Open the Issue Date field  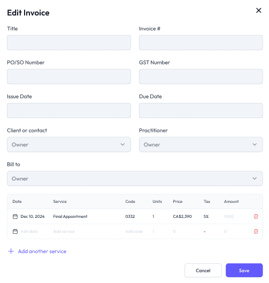point(69,111)
